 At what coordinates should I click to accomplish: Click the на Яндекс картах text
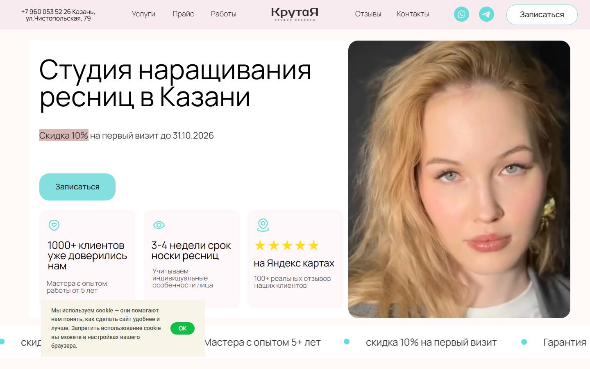(x=294, y=263)
